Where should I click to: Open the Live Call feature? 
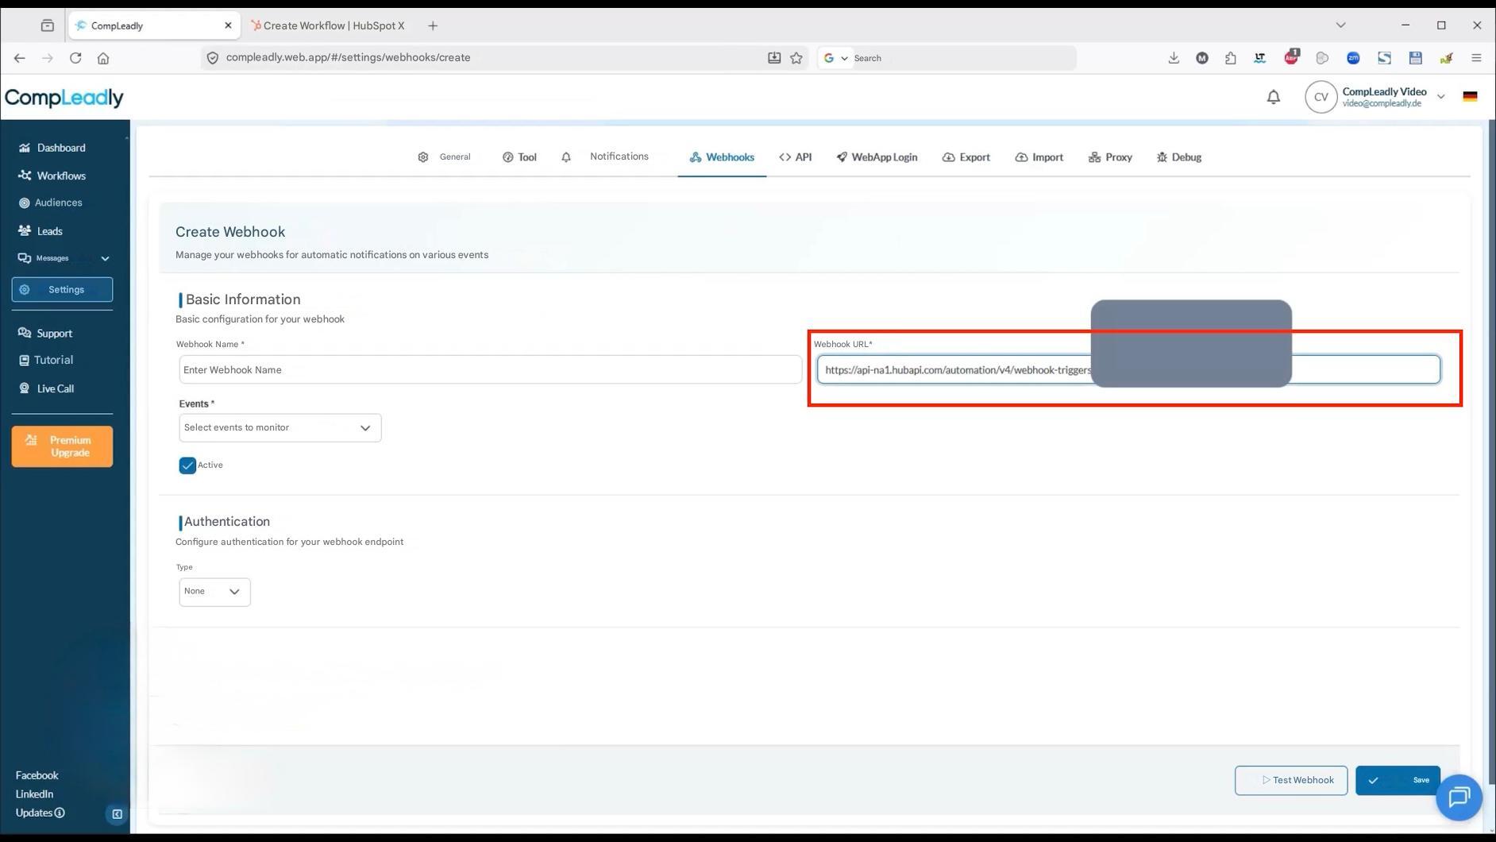coord(55,388)
